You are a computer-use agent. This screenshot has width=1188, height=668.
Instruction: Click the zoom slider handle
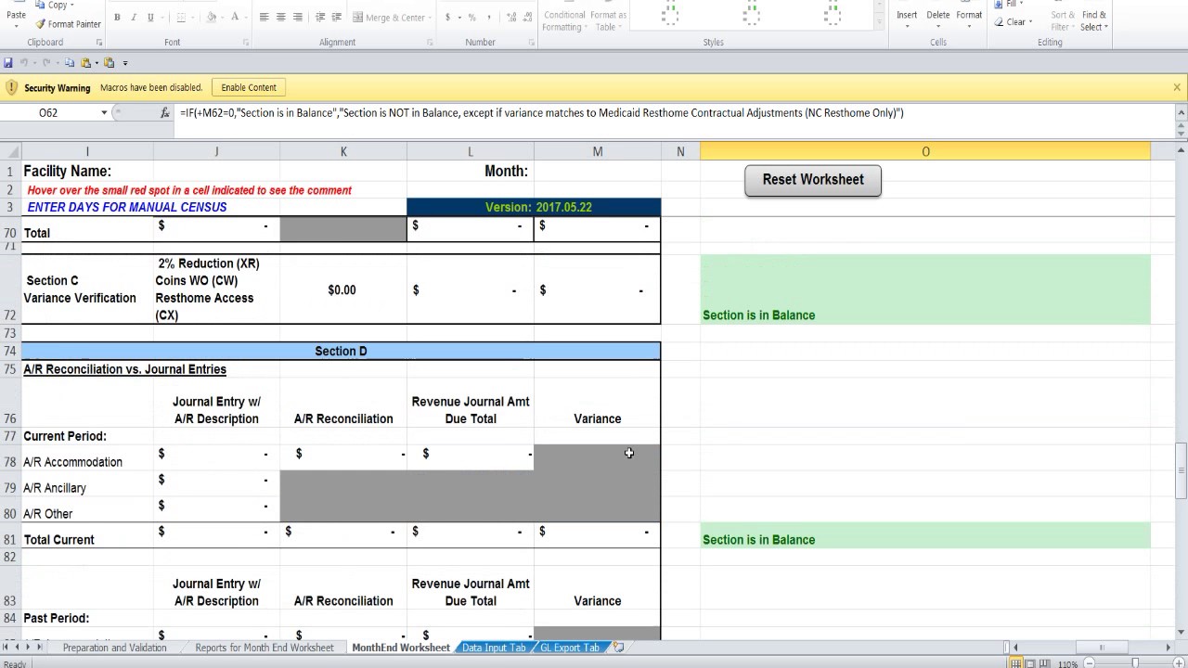[1135, 664]
